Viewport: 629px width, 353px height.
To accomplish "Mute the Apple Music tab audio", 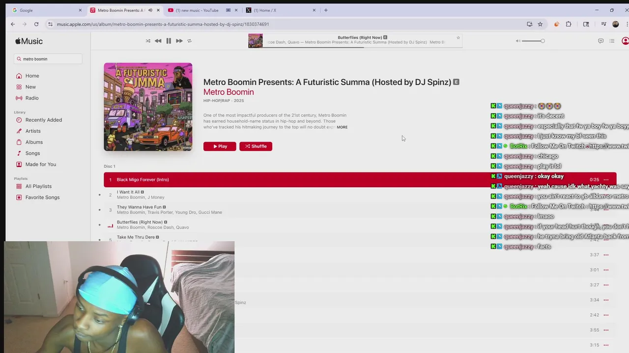I will pyautogui.click(x=150, y=10).
